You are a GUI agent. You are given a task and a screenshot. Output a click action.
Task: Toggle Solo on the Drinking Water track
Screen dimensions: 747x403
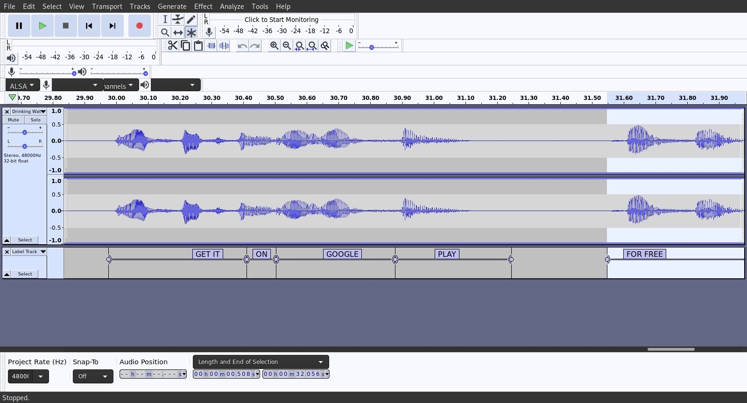(x=35, y=120)
